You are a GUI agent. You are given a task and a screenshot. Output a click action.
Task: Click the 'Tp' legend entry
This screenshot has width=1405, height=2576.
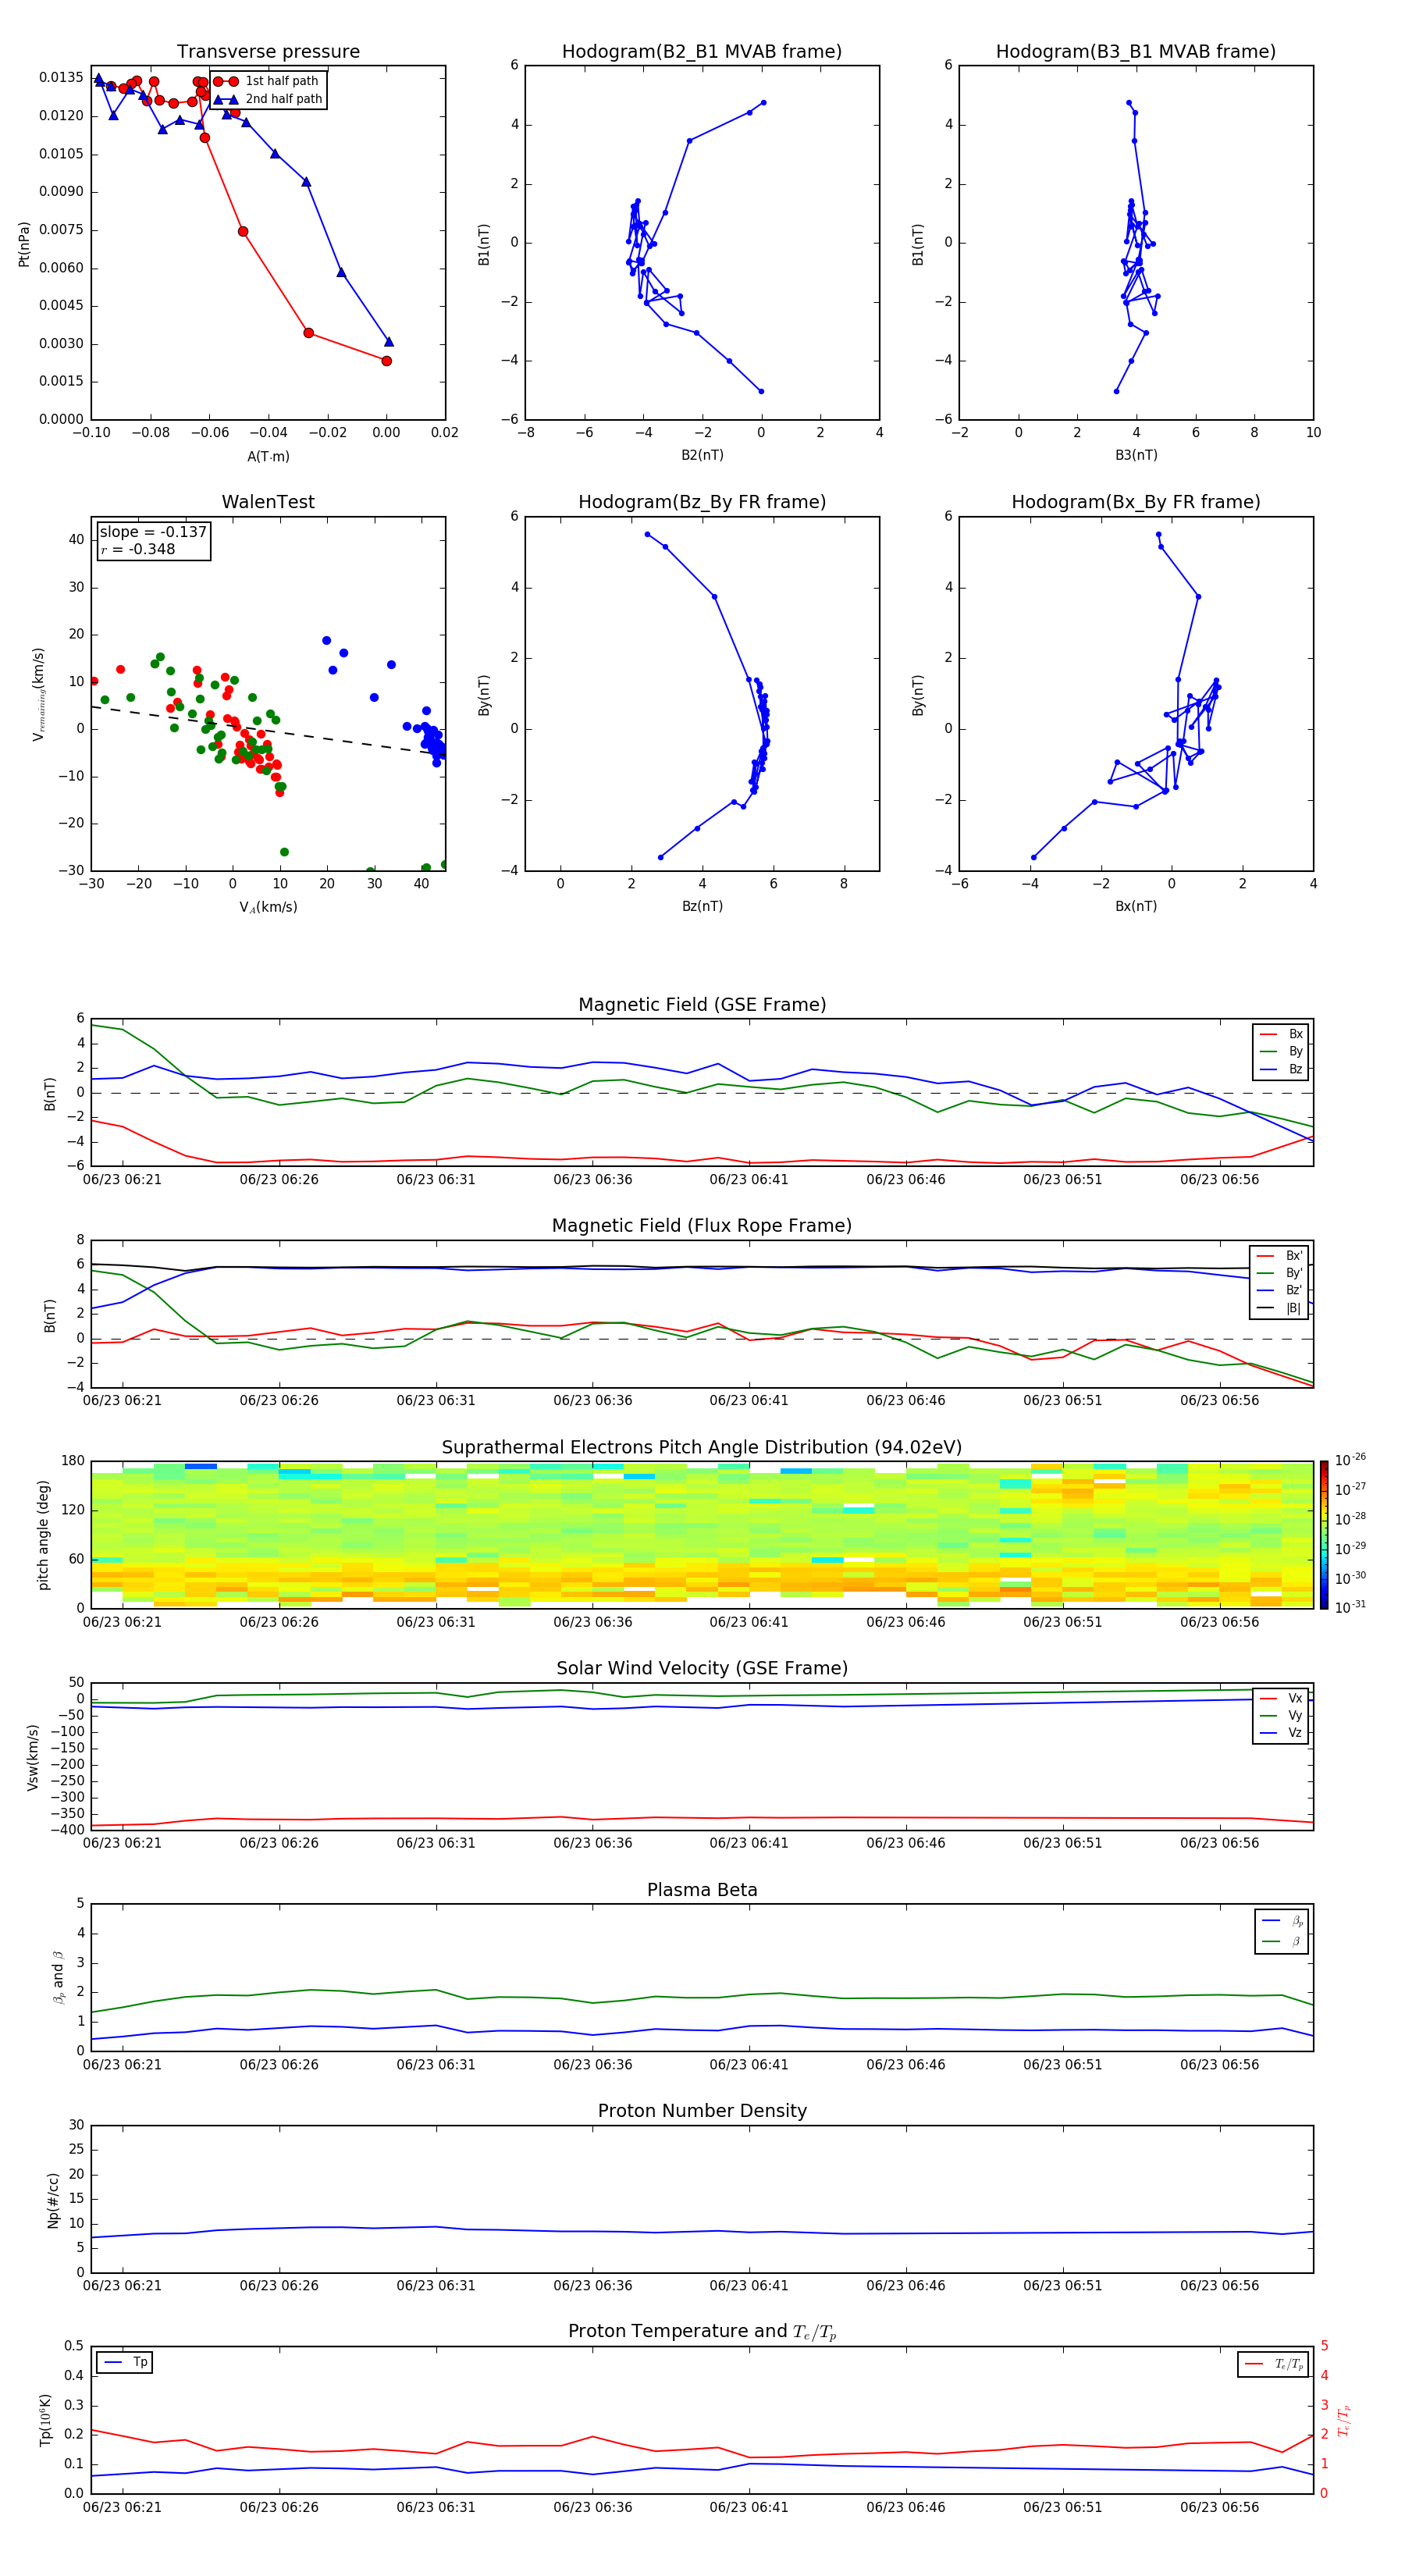tap(124, 2362)
